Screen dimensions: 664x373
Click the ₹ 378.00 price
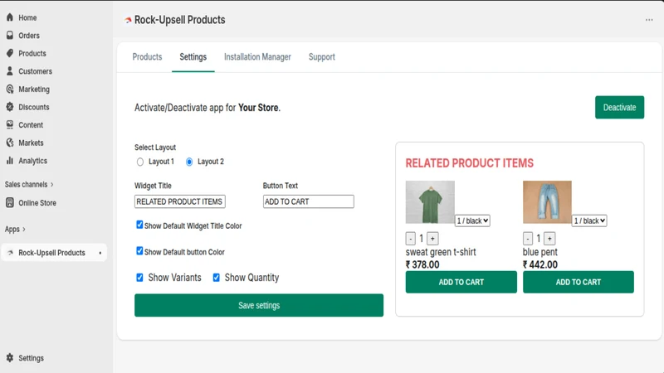[422, 264]
